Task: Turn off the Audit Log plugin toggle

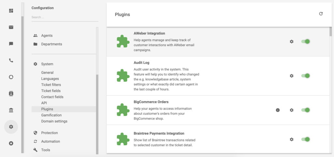Action: (305, 76)
